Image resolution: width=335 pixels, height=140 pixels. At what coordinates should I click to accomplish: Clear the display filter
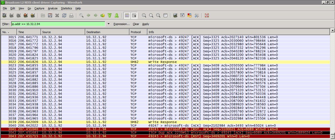(136, 24)
